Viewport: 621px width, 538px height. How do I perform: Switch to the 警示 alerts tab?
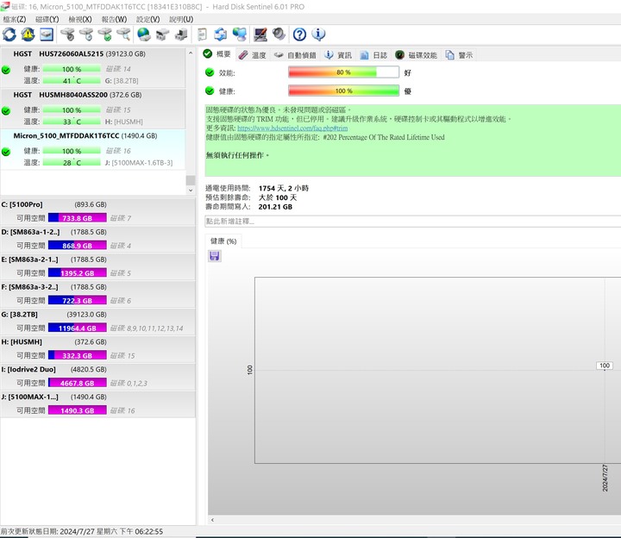coord(459,55)
